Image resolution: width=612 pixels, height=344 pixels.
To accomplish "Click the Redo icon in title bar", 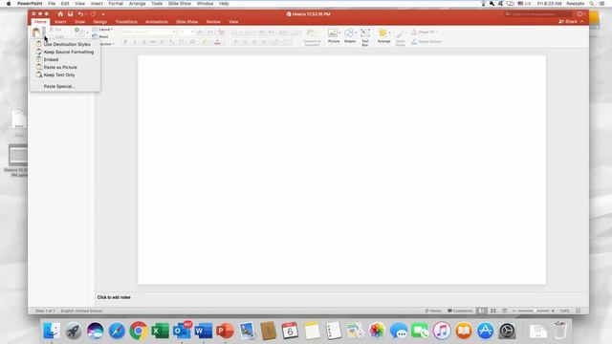I will pos(94,14).
